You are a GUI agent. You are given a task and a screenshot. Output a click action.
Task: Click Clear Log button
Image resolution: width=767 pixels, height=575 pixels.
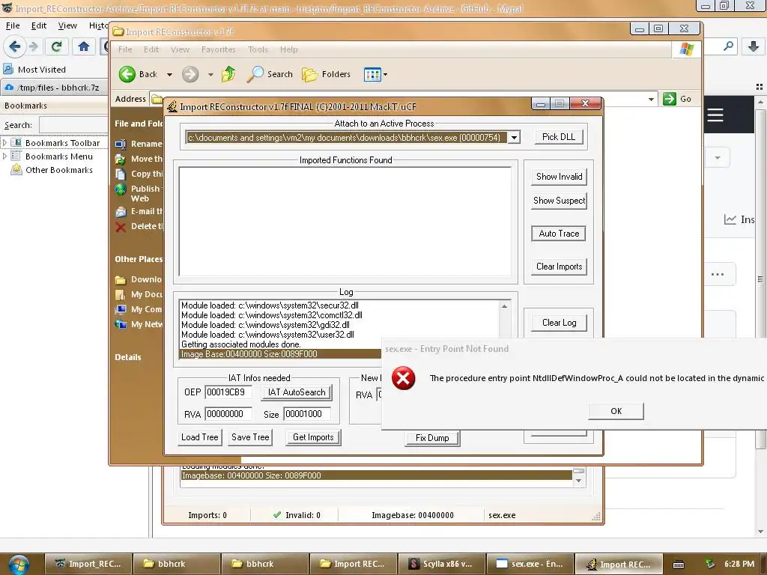pos(559,323)
